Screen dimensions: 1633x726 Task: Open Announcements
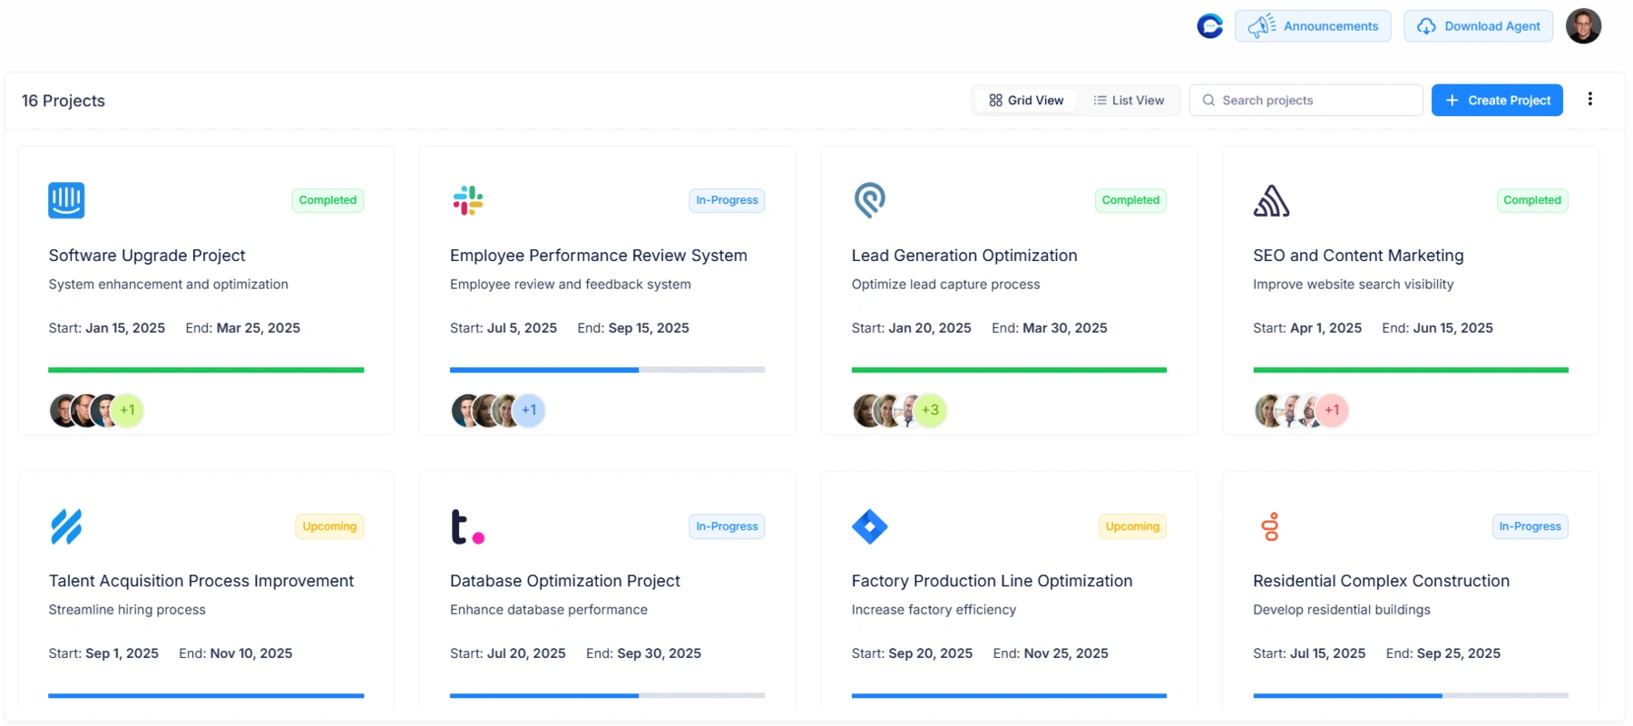coord(1313,26)
